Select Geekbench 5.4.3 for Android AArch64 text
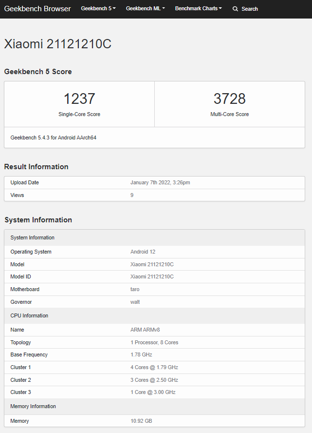312x433 pixels. pyautogui.click(x=54, y=138)
